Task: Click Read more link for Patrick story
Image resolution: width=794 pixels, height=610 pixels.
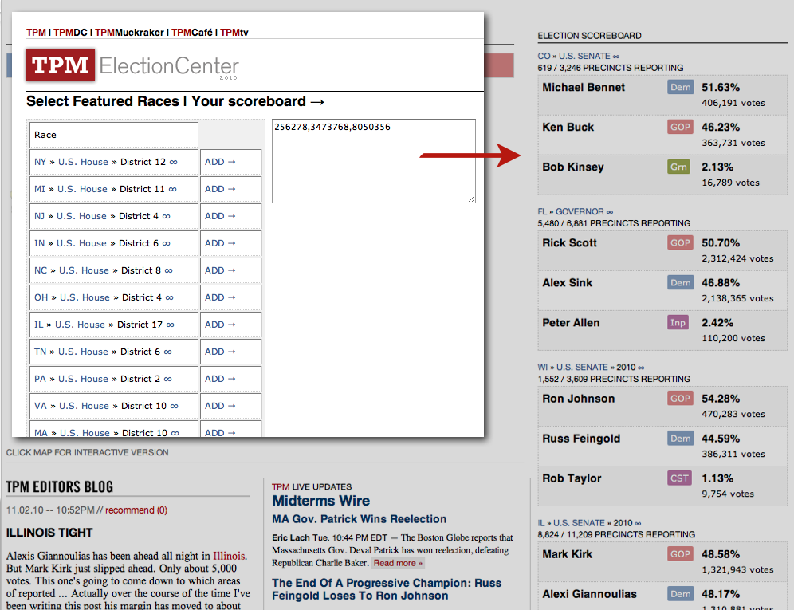Action: (398, 563)
